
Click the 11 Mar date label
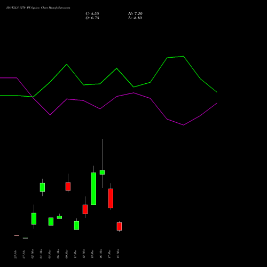click(x=75, y=254)
